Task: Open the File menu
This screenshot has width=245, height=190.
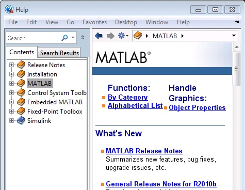Action: (x=13, y=22)
